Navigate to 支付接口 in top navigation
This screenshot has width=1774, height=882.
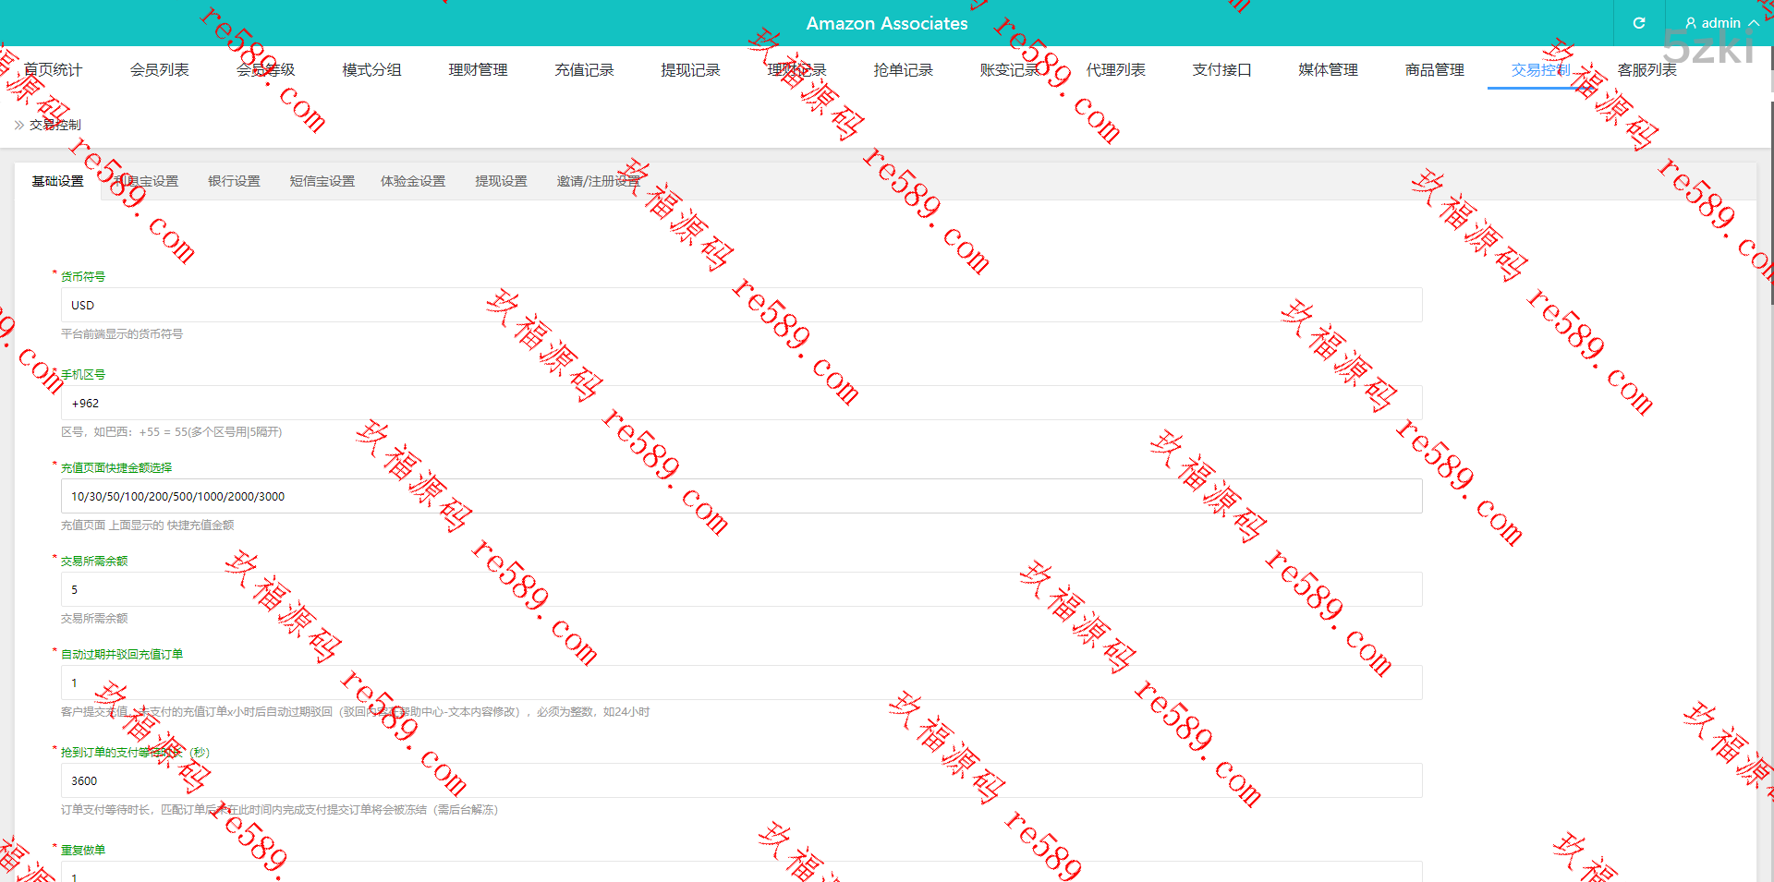(1221, 70)
